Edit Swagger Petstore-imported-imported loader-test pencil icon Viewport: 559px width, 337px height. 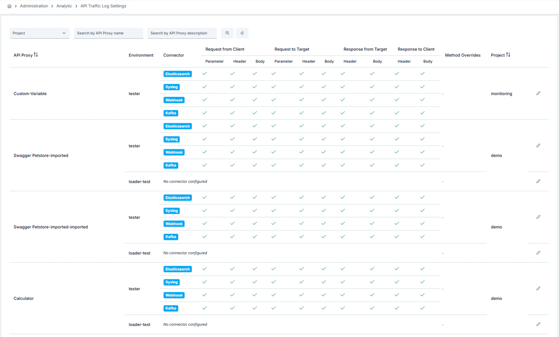coord(538,253)
